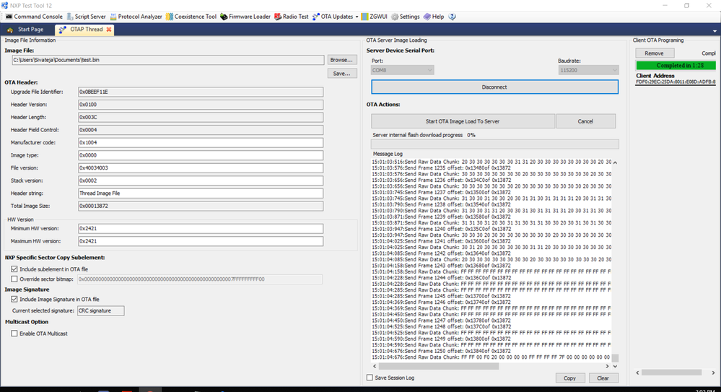Click the Message Log horizontal scrollbar
Viewport: 721px width, 392px height.
pyautogui.click(x=439, y=366)
